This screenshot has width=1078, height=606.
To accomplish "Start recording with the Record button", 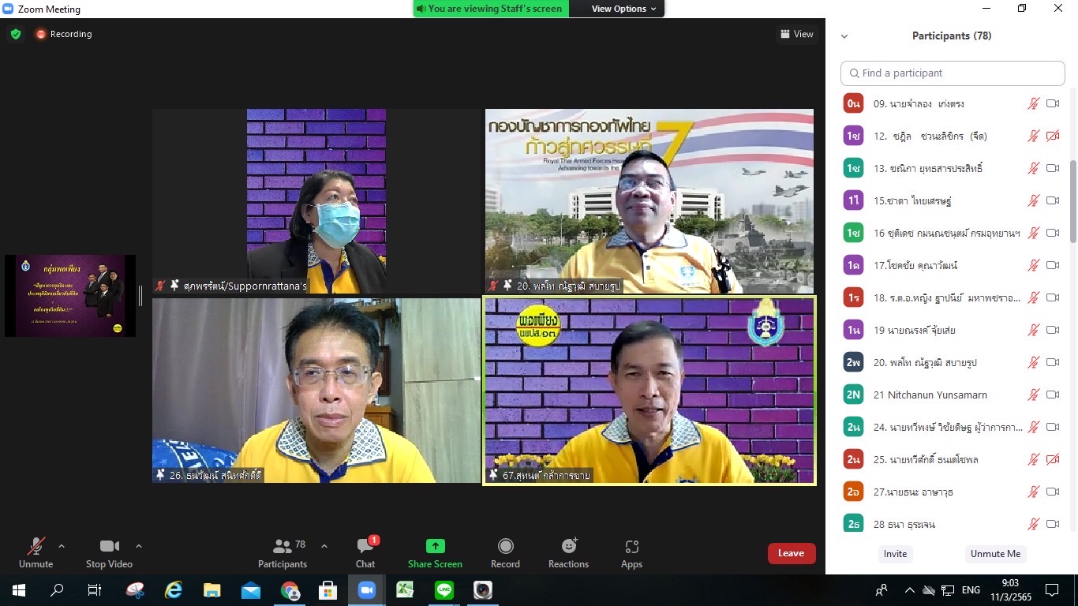I will tap(505, 552).
